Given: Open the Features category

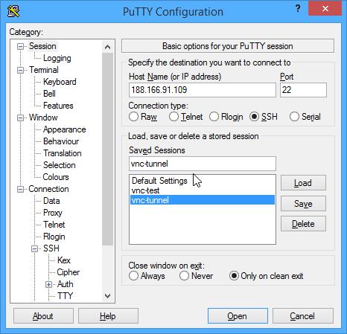Looking at the screenshot, I should 58,106.
